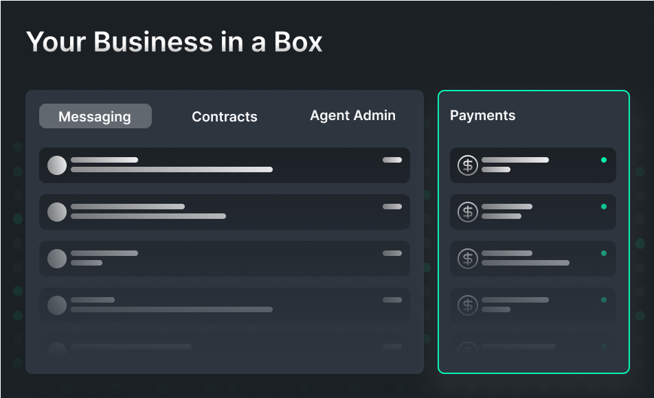Select the avatar of the second message
Screen dimensions: 654x398
coord(57,212)
